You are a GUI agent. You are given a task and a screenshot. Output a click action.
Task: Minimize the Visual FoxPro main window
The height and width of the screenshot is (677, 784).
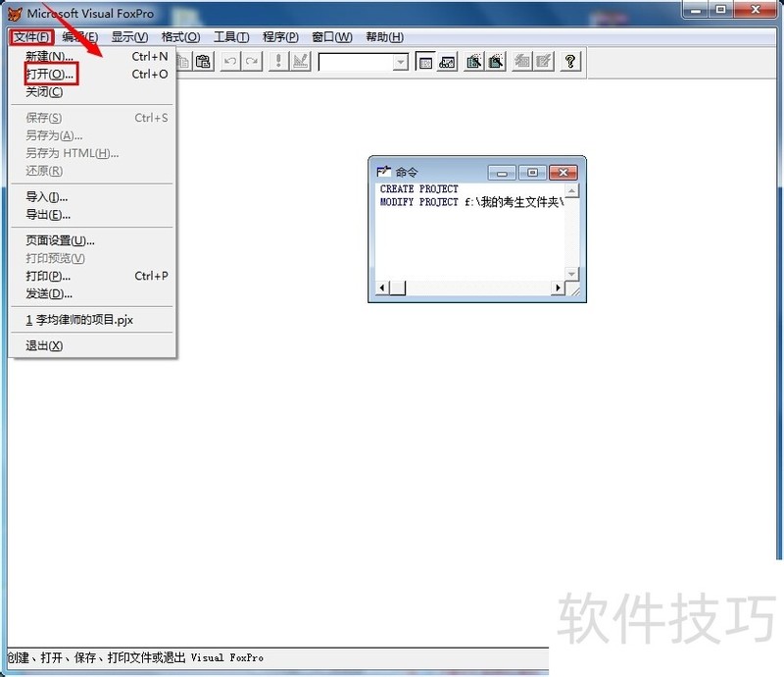(696, 10)
